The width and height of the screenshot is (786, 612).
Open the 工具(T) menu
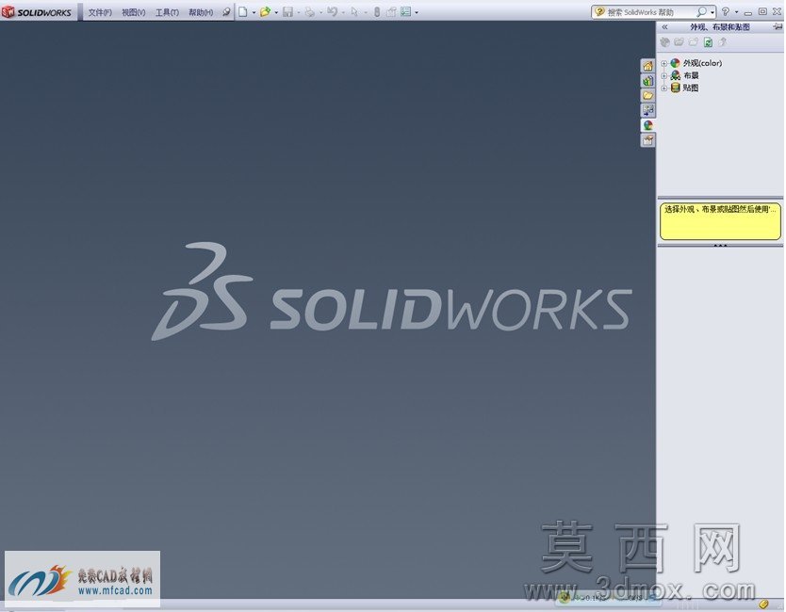pos(167,12)
